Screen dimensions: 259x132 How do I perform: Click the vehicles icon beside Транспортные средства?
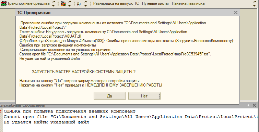coord(3,3)
